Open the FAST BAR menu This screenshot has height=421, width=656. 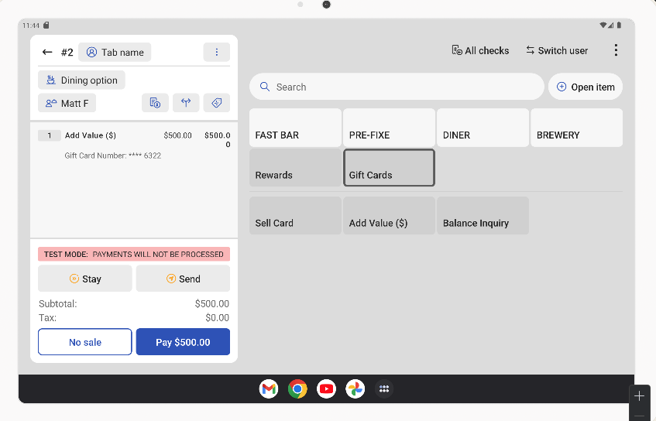pos(295,128)
